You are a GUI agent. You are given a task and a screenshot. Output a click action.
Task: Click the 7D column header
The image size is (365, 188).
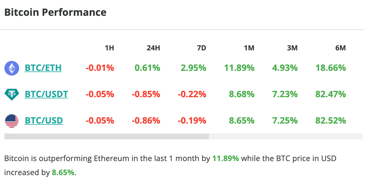(x=202, y=48)
